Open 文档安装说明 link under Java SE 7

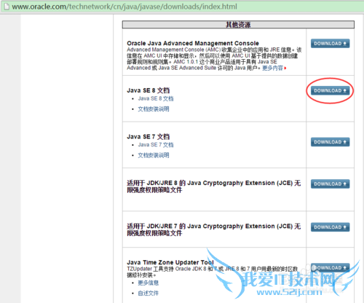tap(154, 155)
